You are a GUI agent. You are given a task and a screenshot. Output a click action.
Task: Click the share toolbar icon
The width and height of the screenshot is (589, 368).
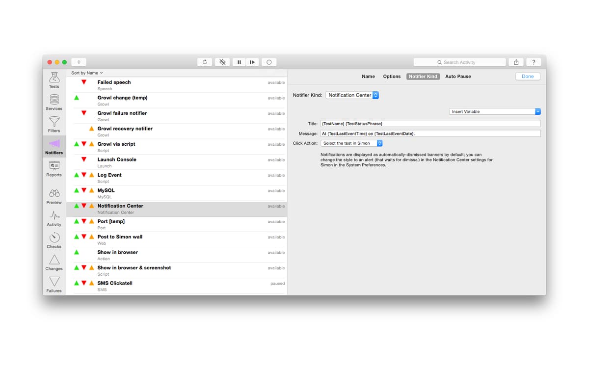tap(516, 62)
